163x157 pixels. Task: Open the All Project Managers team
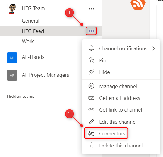45,75
